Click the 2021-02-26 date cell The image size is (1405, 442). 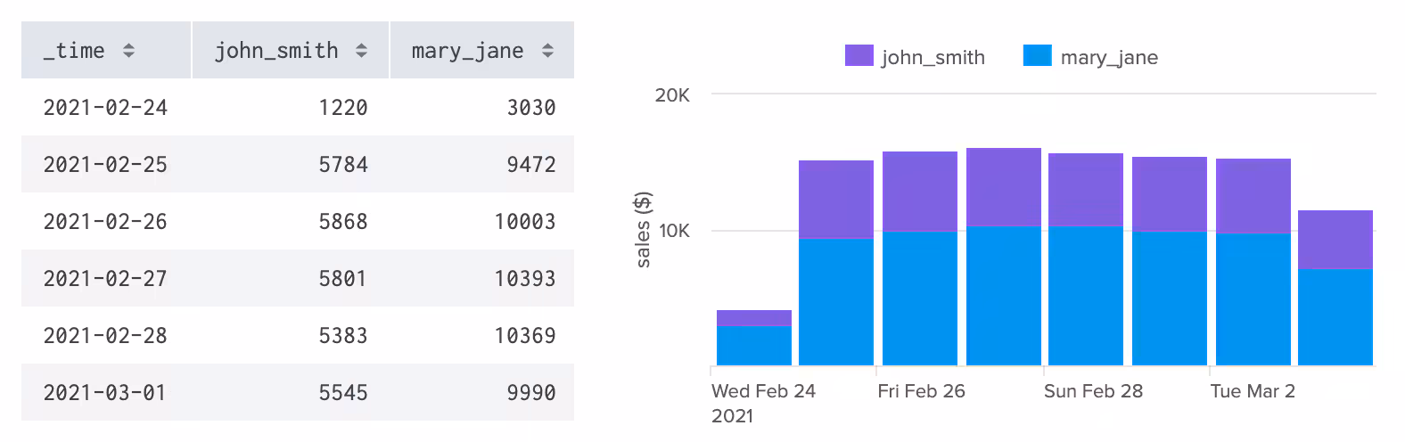point(105,222)
